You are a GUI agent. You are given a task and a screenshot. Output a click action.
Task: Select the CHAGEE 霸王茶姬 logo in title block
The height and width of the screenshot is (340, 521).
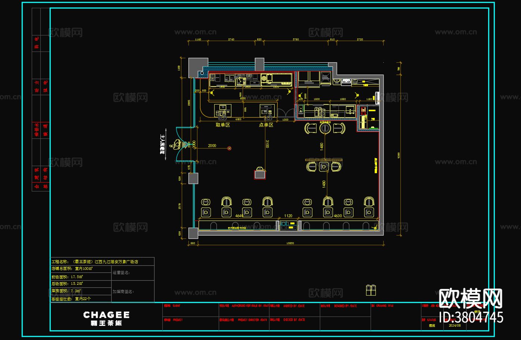(106, 319)
